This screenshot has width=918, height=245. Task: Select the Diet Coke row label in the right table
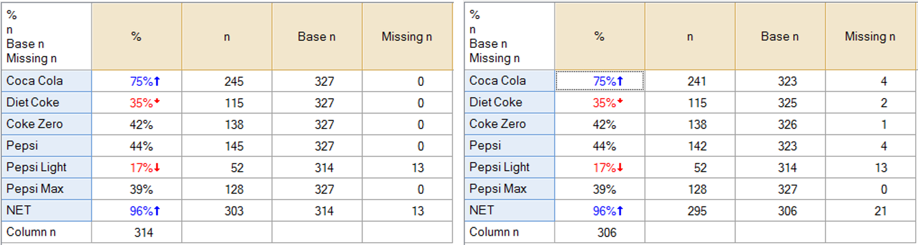(496, 102)
